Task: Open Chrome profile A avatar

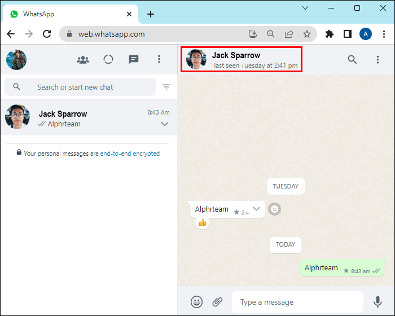Action: [366, 34]
